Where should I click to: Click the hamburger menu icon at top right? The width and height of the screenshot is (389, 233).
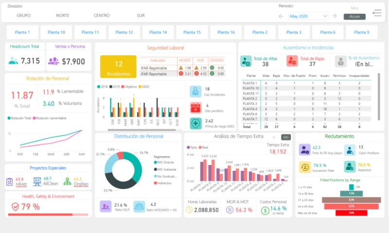pos(377,13)
